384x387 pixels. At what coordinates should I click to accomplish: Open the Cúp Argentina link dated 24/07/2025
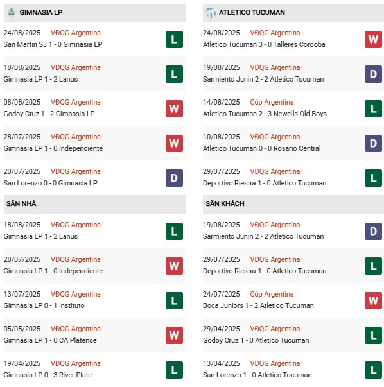(272, 294)
